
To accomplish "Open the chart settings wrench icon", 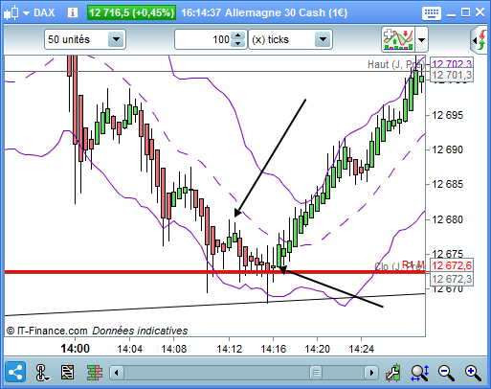I will 393,373.
